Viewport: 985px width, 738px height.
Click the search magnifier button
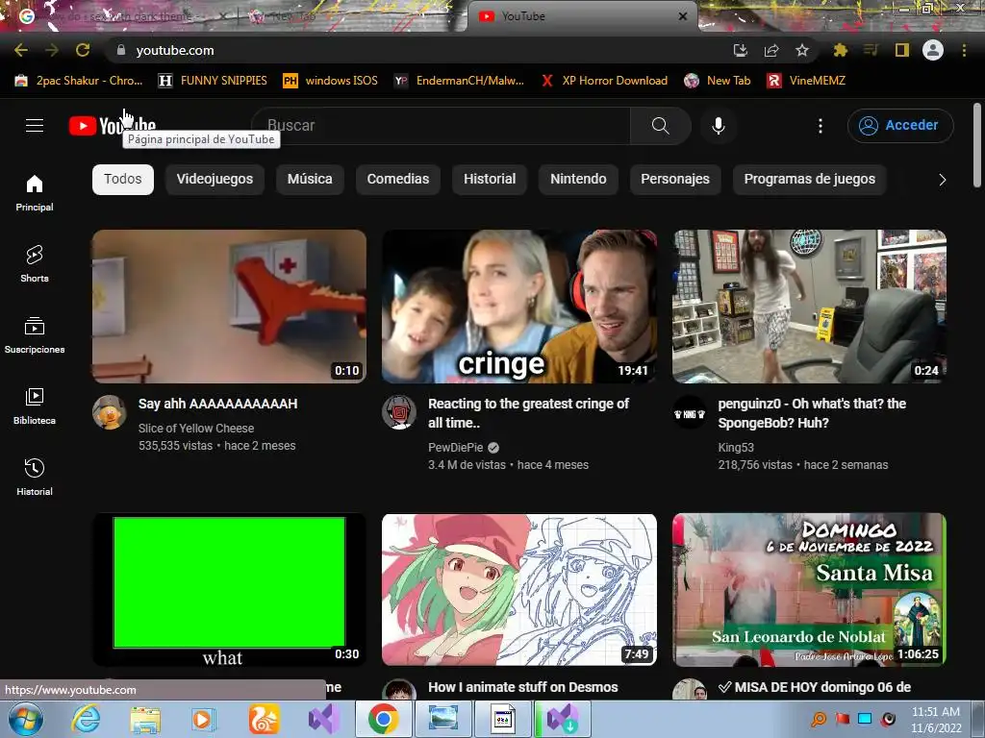coord(660,126)
